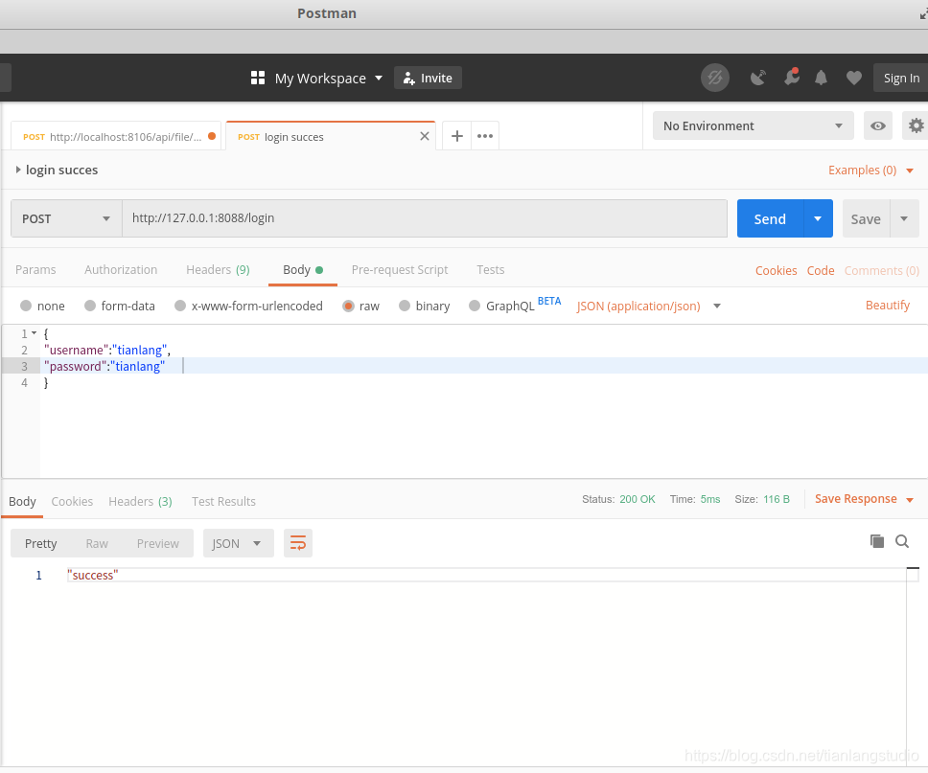Screen dimensions: 928x773
Task: Select the binary body option
Action: [425, 306]
